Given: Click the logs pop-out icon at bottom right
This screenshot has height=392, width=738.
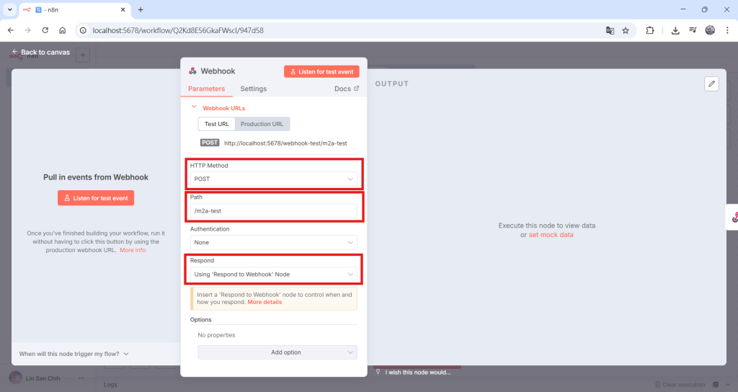Looking at the screenshot, I should [x=716, y=385].
